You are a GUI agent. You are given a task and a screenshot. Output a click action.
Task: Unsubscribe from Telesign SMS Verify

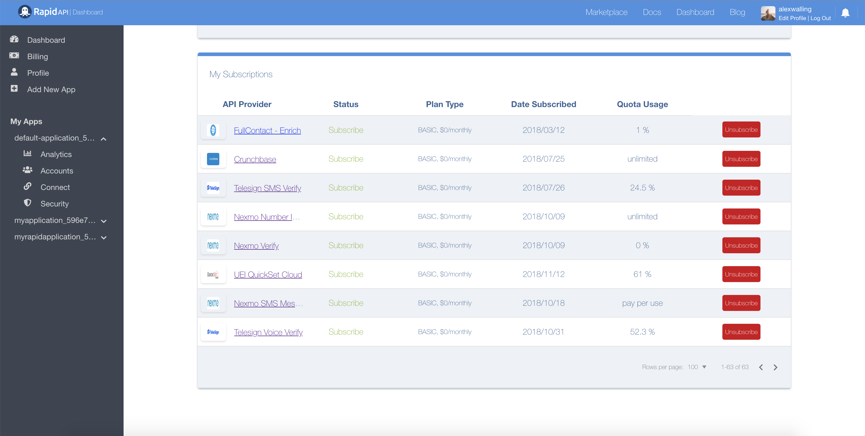[x=741, y=188]
